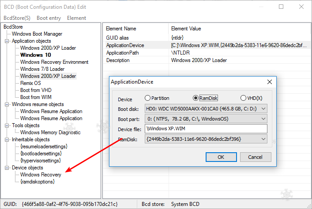312x209 pixels.
Task: Collapse the Application objects node
Action: (7, 41)
